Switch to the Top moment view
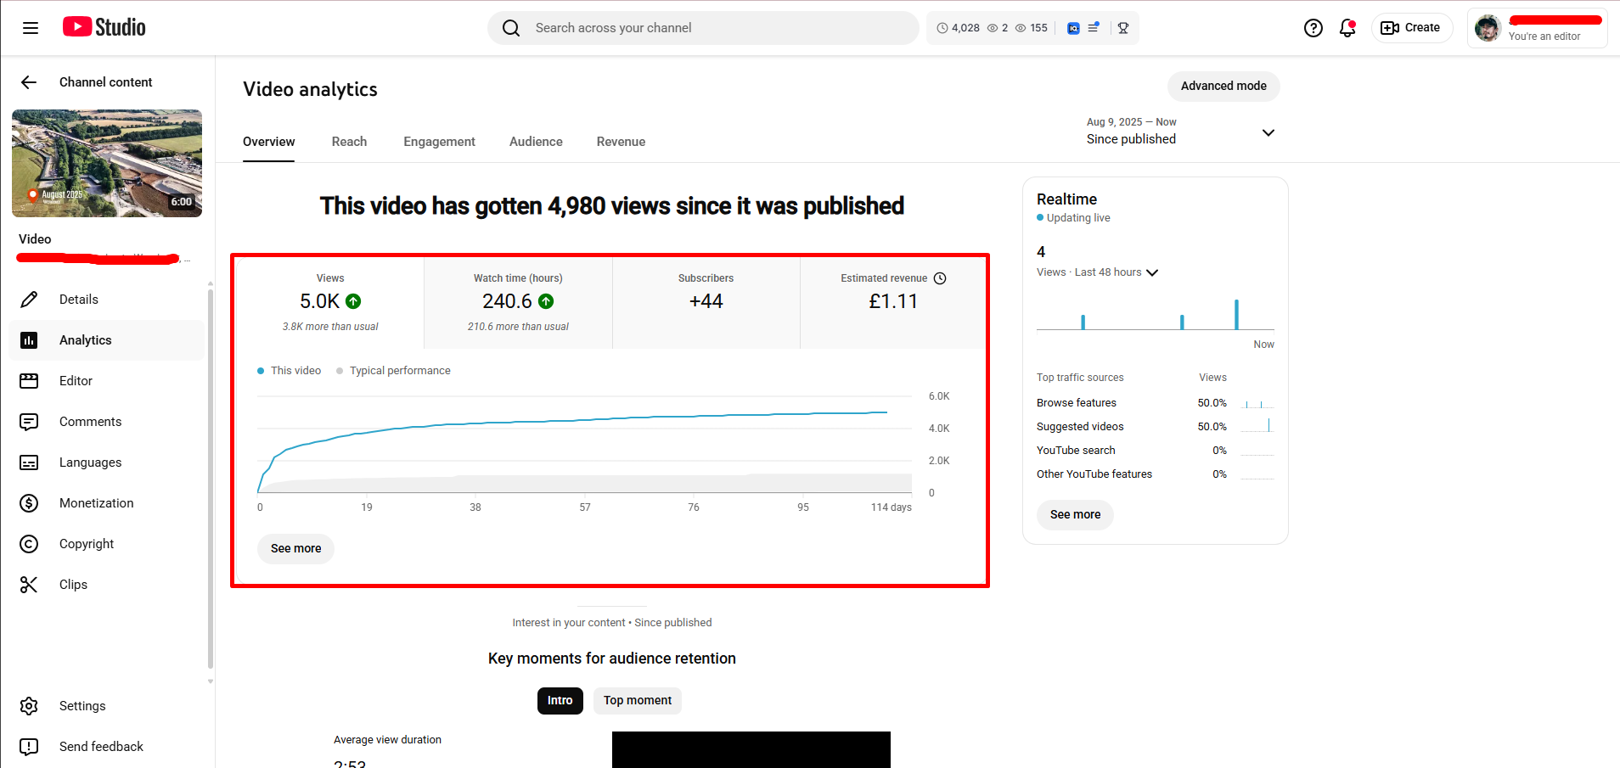 (637, 701)
